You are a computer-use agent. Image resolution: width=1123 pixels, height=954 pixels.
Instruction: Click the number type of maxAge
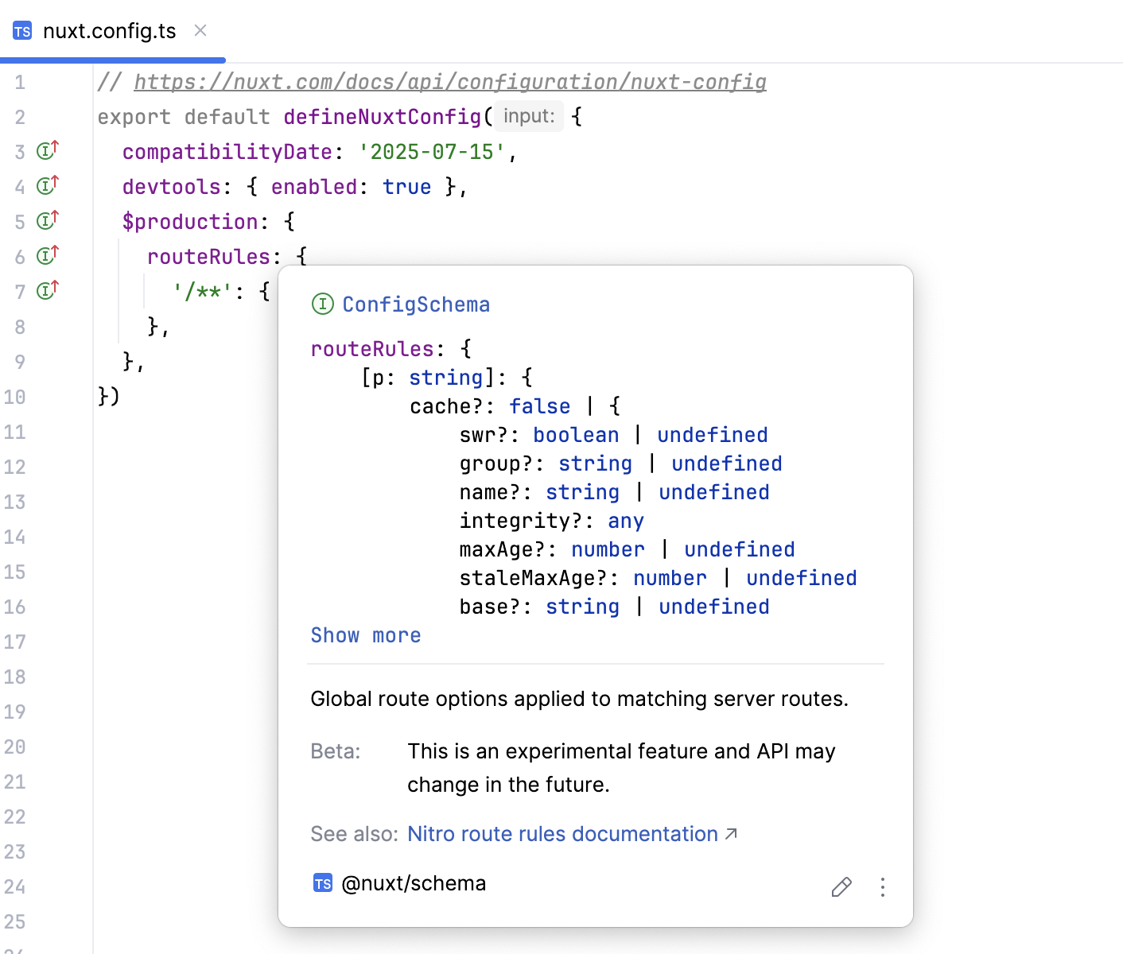click(x=608, y=549)
